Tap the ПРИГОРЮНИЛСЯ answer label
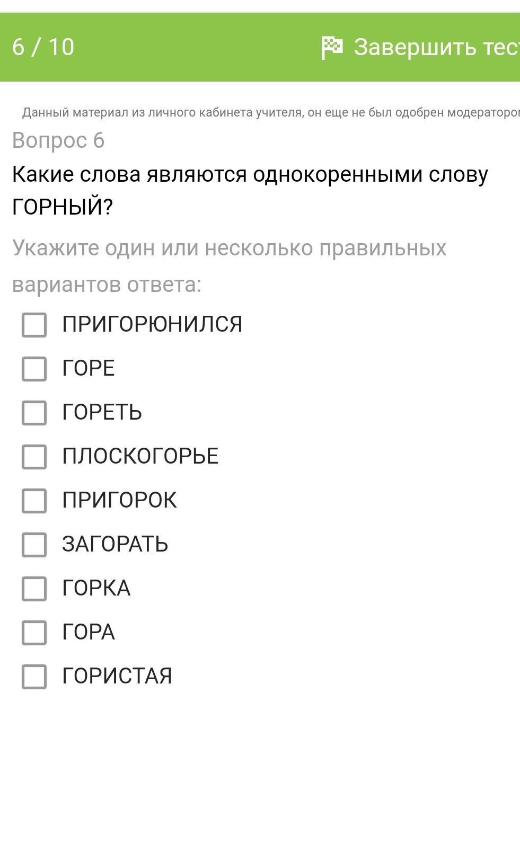 pos(152,324)
